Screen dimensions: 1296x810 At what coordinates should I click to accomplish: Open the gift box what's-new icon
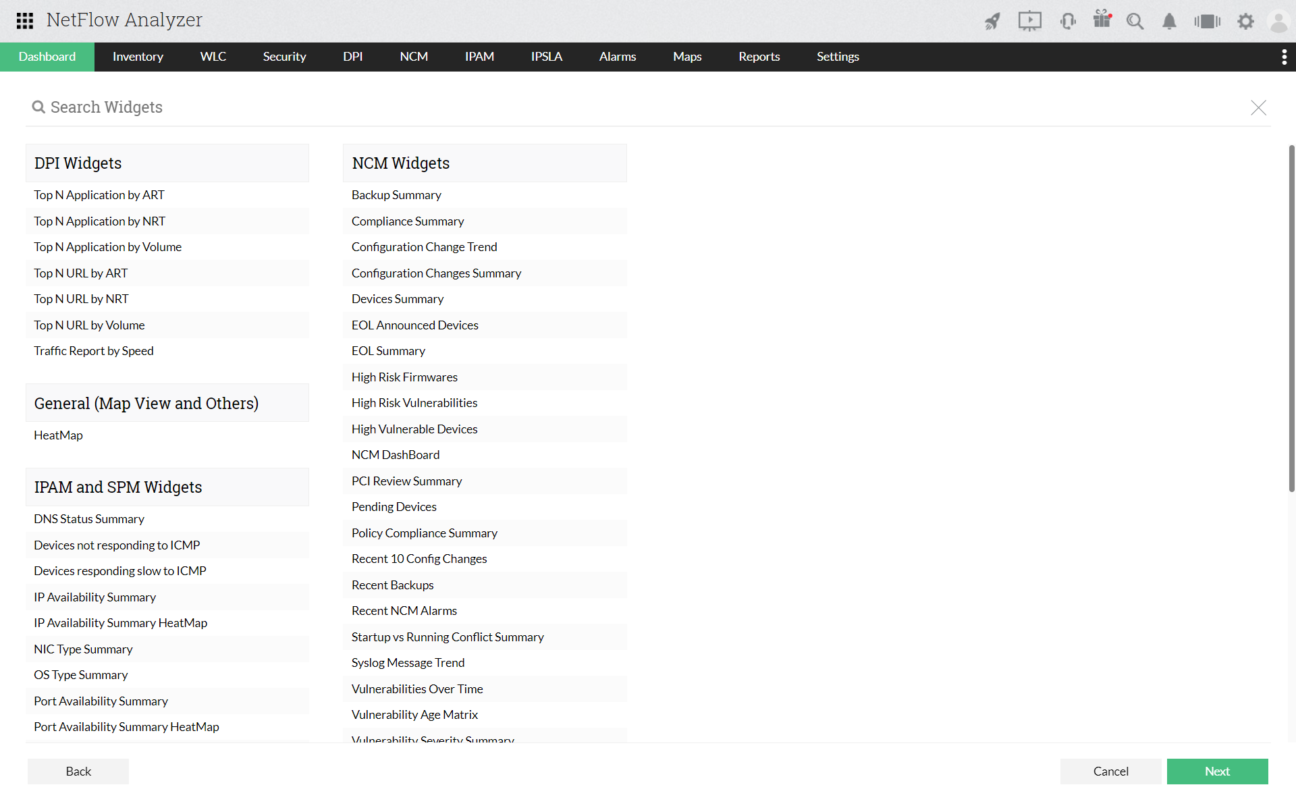coord(1102,20)
